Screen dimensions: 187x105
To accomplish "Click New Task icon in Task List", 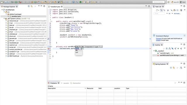I will point(157,10).
